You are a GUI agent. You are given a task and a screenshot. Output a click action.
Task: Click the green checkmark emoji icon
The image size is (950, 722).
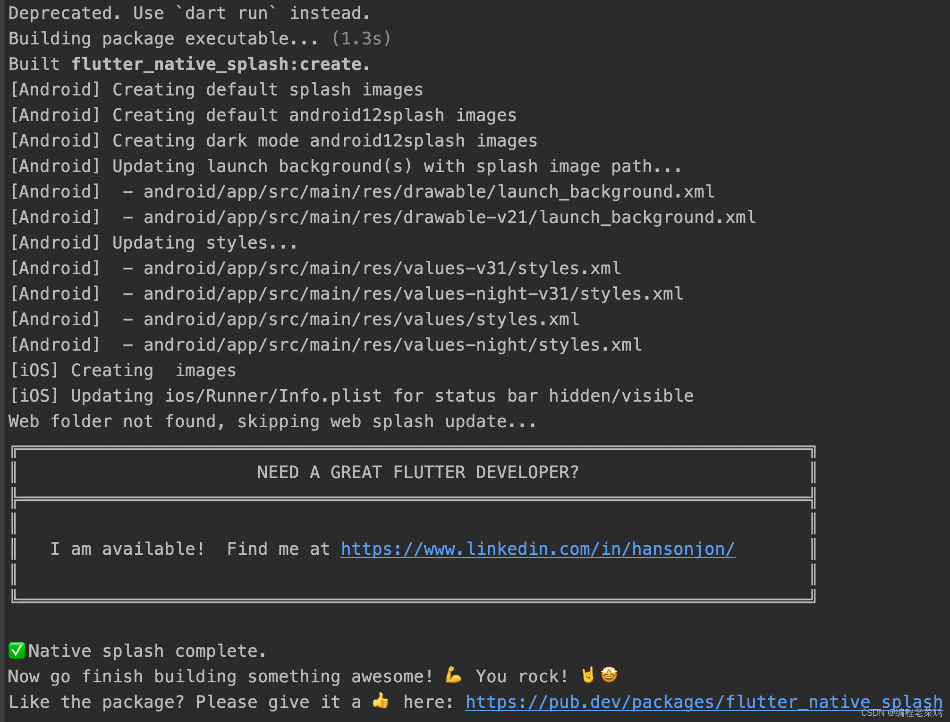(17, 650)
